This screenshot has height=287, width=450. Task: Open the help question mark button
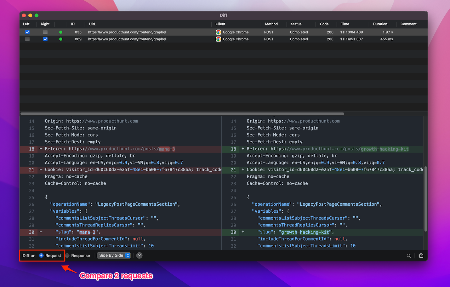[139, 255]
